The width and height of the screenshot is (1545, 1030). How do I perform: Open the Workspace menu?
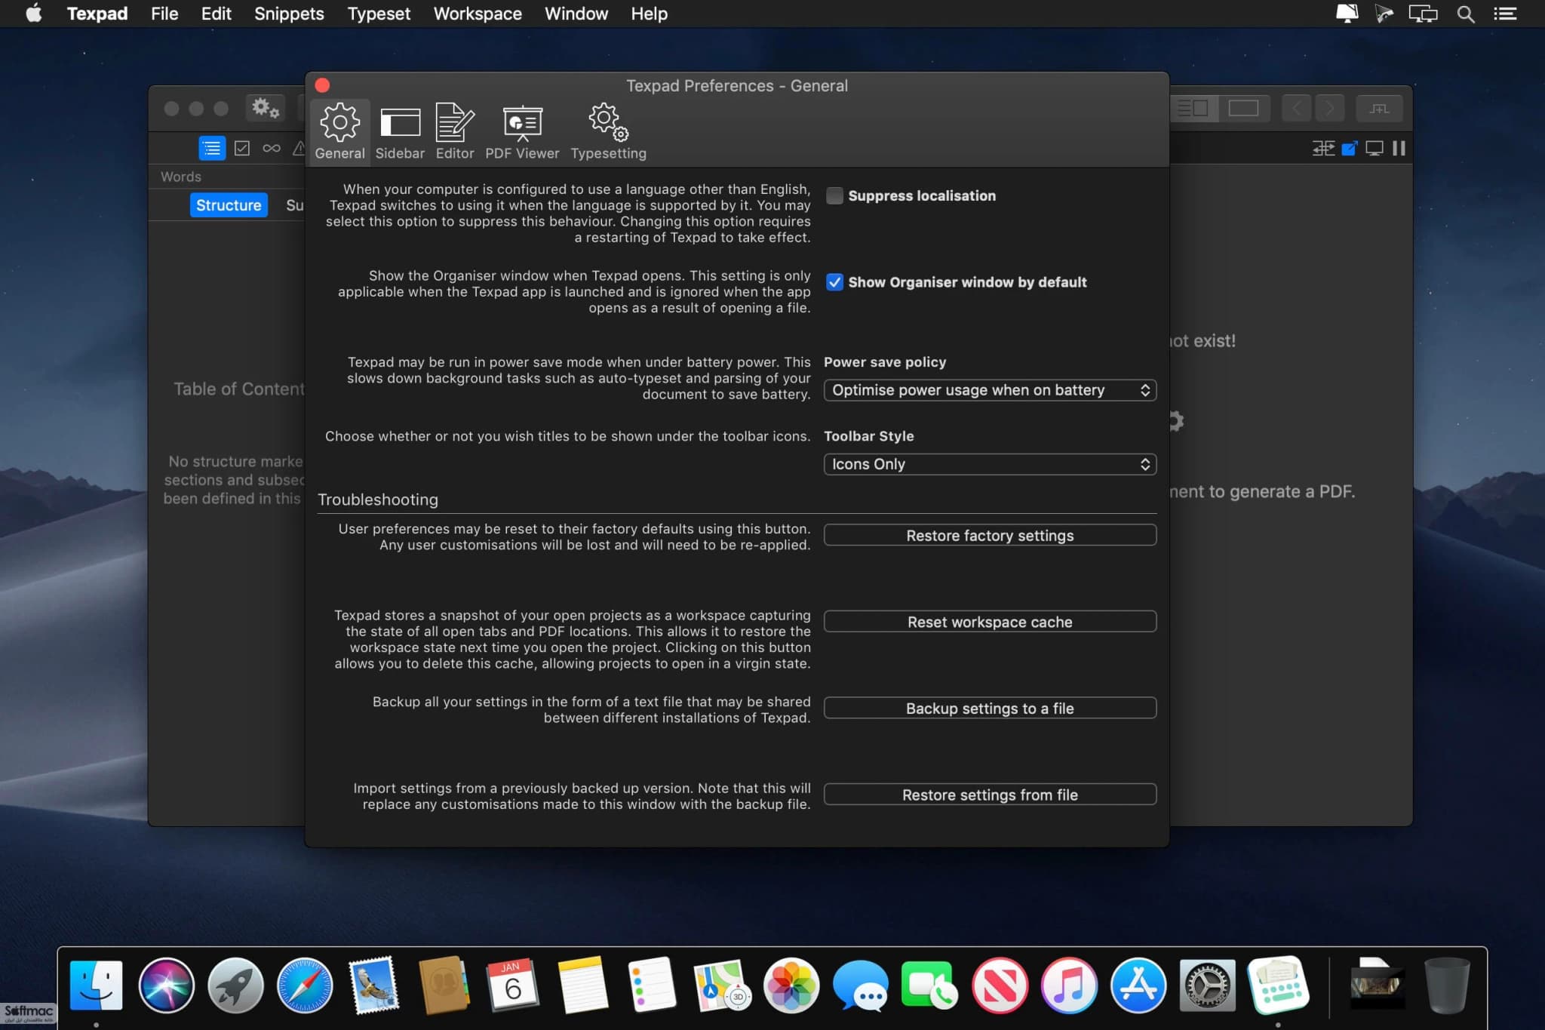click(x=478, y=14)
